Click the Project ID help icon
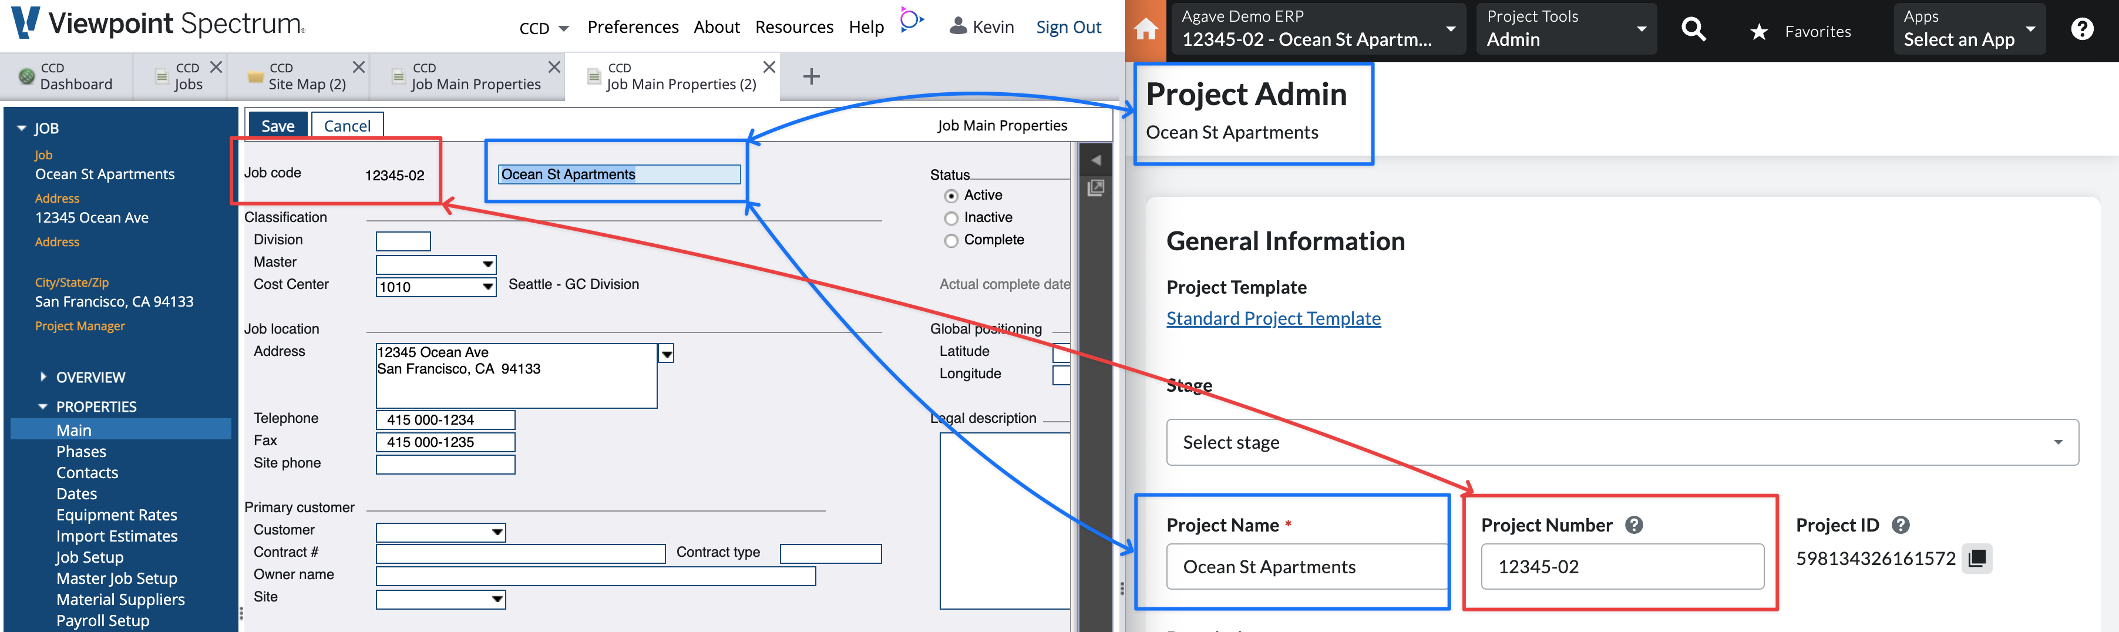Viewport: 2119px width, 632px height. 1901,525
